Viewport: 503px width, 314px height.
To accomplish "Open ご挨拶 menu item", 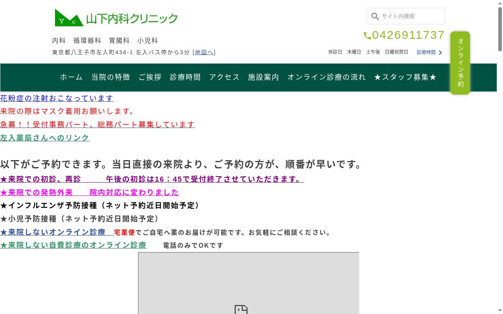I will 150,77.
